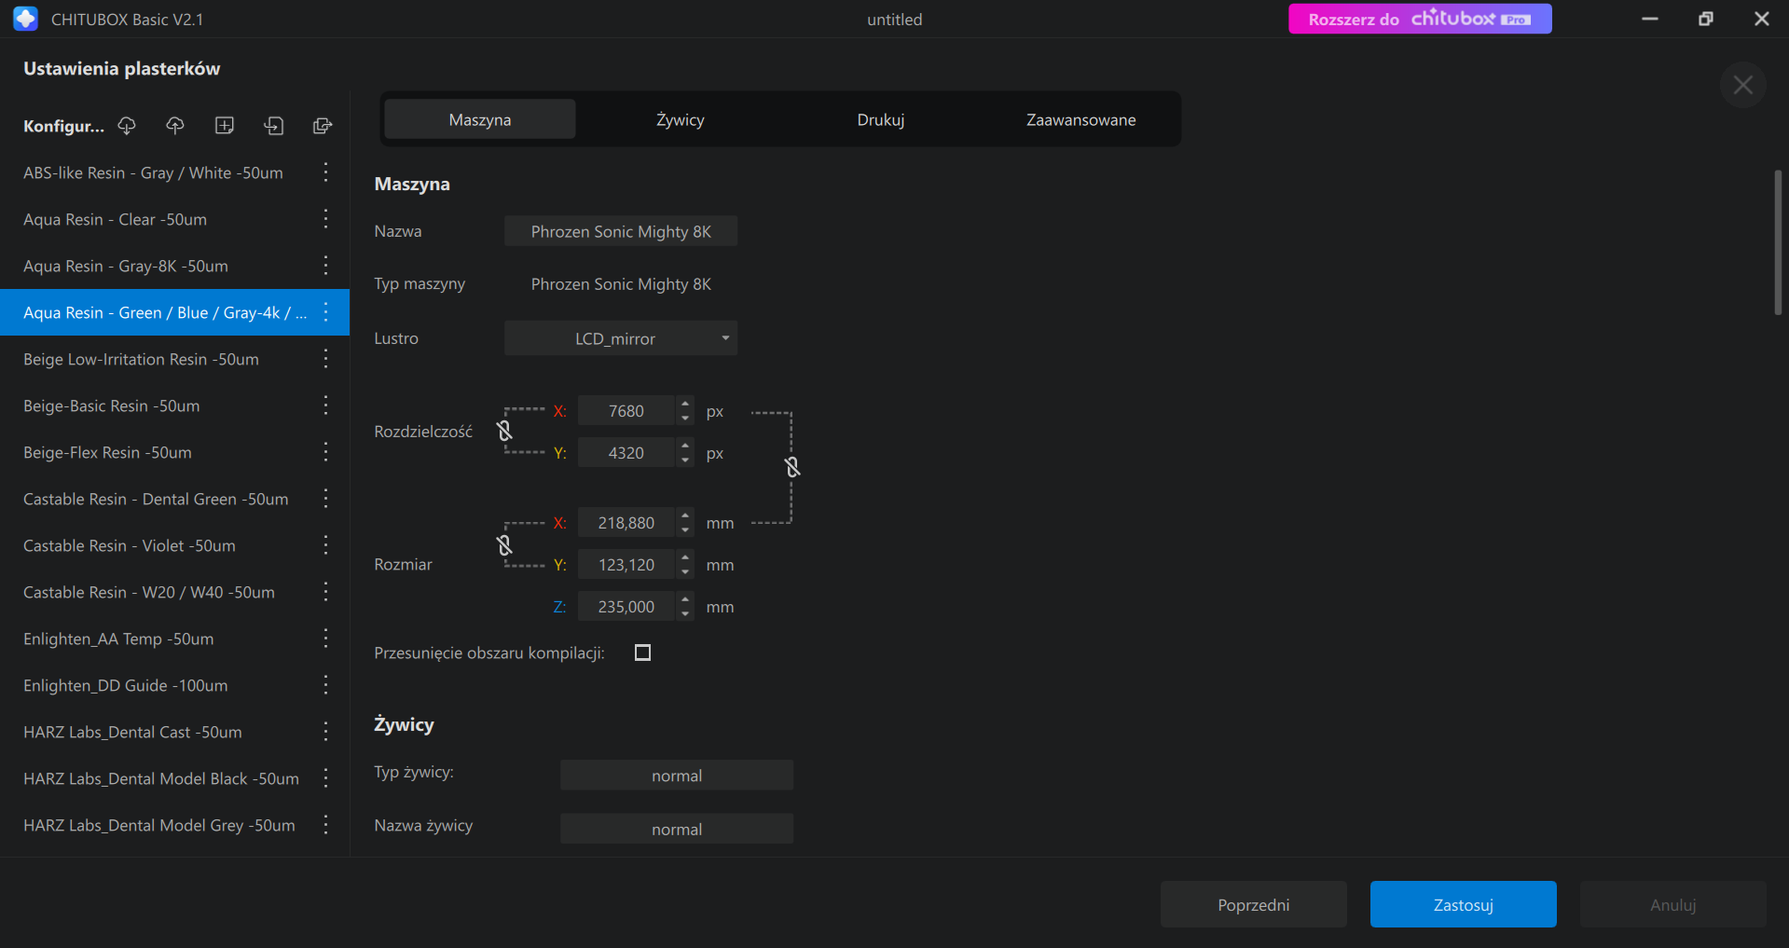This screenshot has width=1789, height=948.
Task: Toggle the resolution-to-size link lock
Action: click(792, 466)
